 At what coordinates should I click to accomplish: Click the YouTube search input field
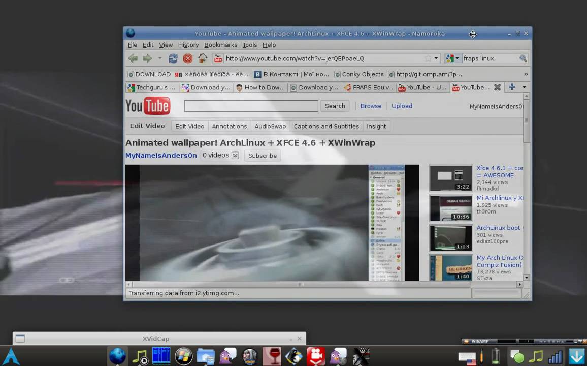[x=251, y=106]
